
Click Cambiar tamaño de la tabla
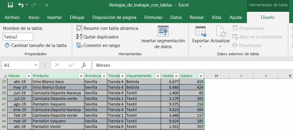[x=35, y=45]
